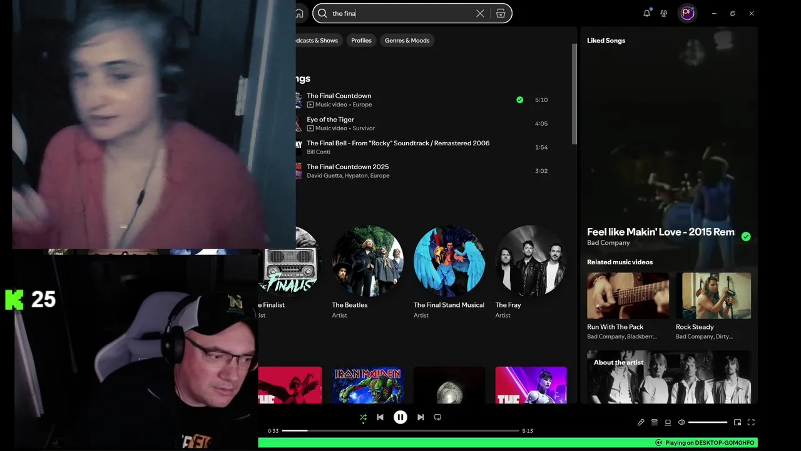This screenshot has width=801, height=451.
Task: Clear the search field with X
Action: click(x=480, y=13)
